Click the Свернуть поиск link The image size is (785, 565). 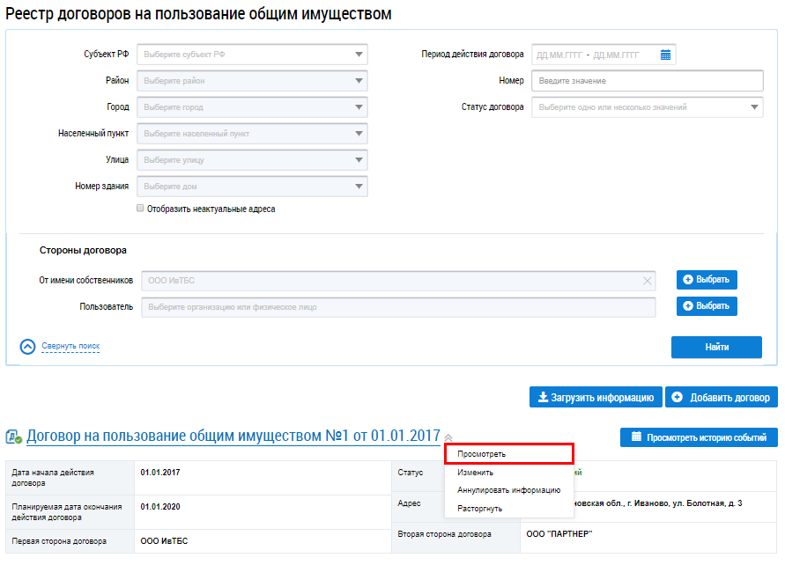[x=70, y=346]
